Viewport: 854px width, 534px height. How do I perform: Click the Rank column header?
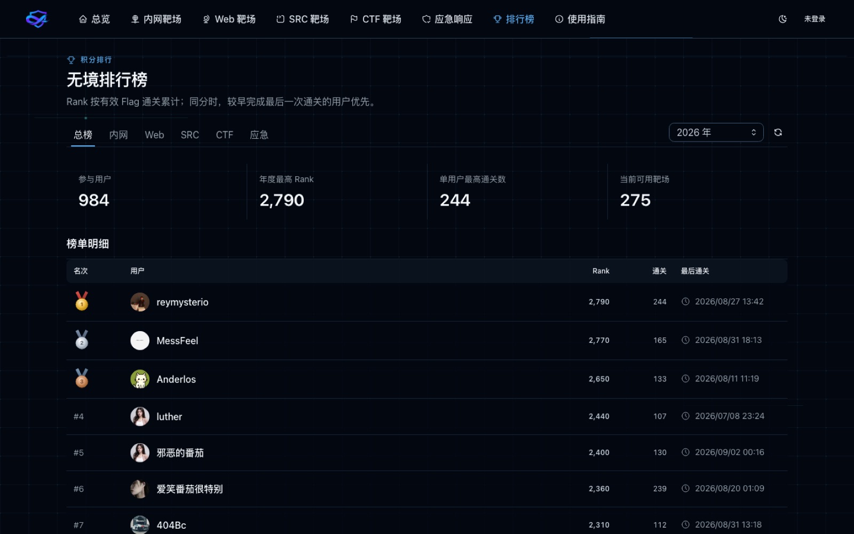coord(600,271)
